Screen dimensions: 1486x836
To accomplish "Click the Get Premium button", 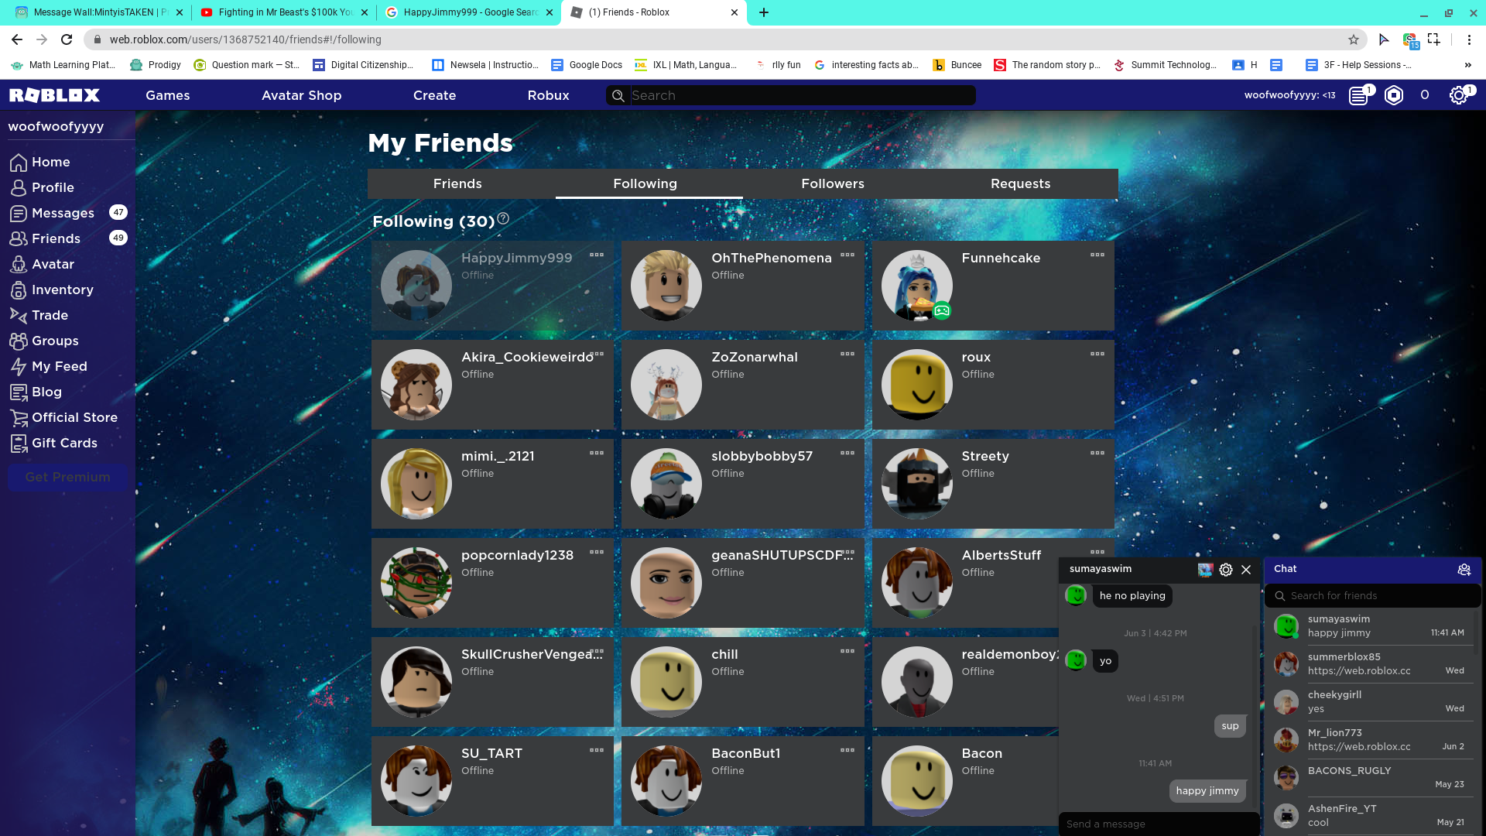I will click(x=67, y=477).
